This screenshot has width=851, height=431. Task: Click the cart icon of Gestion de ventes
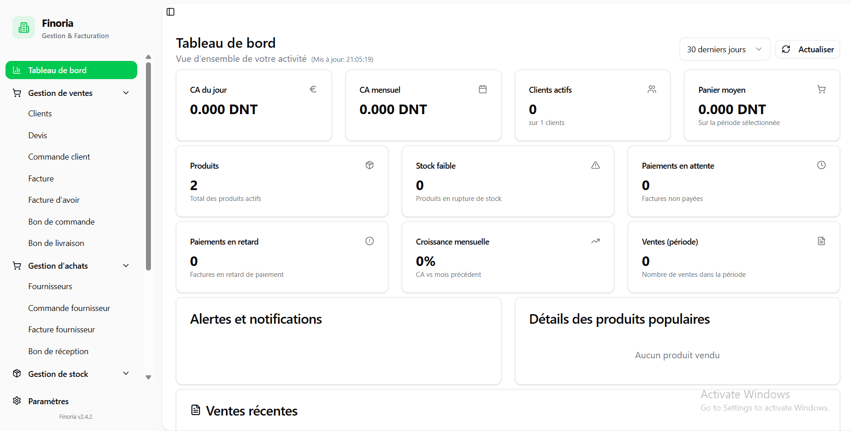[17, 93]
